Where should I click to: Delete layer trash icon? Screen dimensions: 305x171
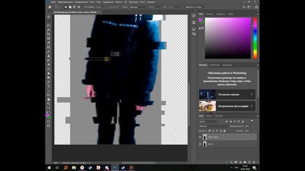click(254, 162)
